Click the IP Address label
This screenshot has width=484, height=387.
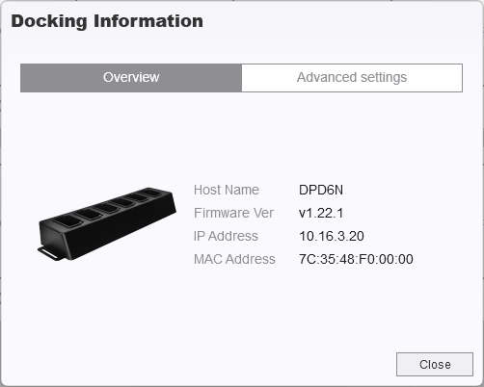point(226,236)
